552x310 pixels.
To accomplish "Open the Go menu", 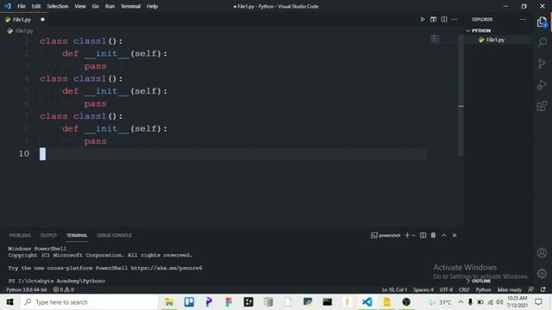I will click(x=96, y=6).
